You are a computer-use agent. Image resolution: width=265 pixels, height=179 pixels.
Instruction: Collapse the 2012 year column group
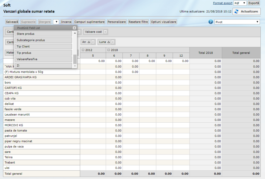tap(83, 50)
